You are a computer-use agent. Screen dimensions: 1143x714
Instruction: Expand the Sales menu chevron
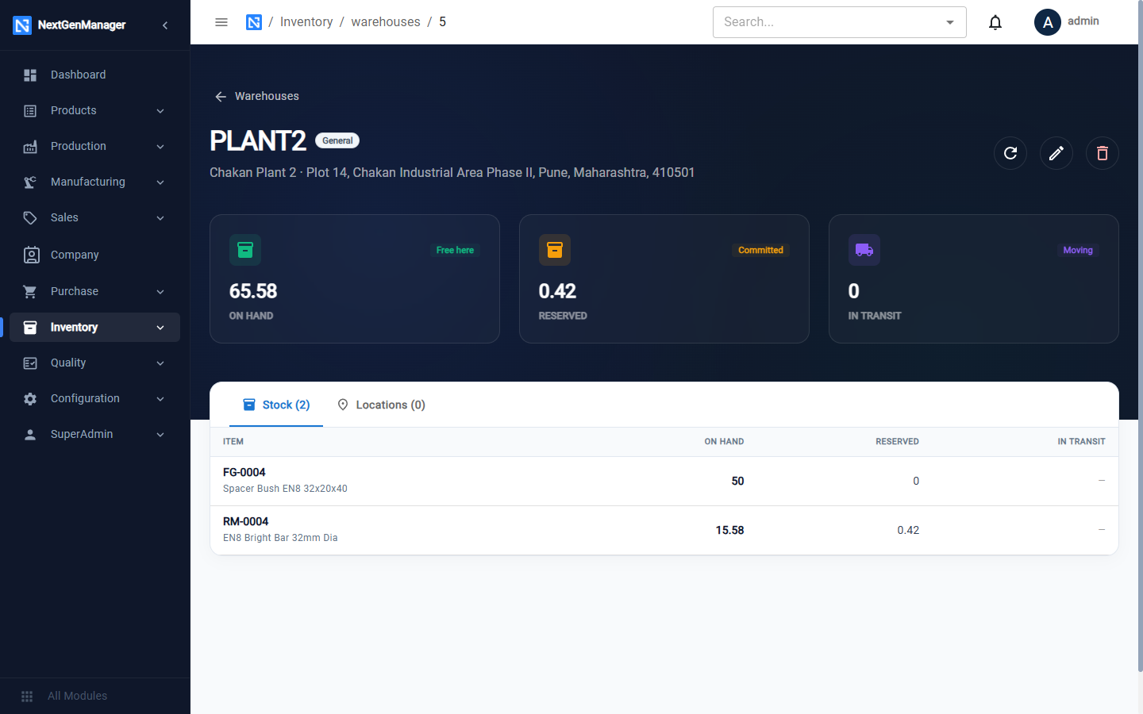160,218
